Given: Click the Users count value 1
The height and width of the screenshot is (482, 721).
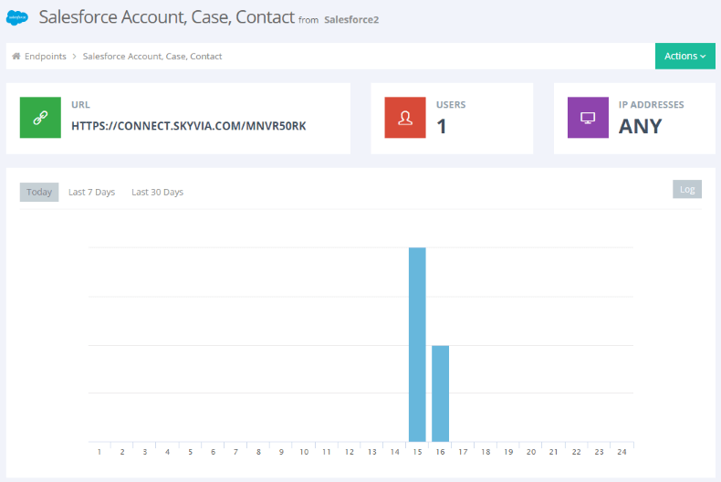Looking at the screenshot, I should tap(442, 126).
